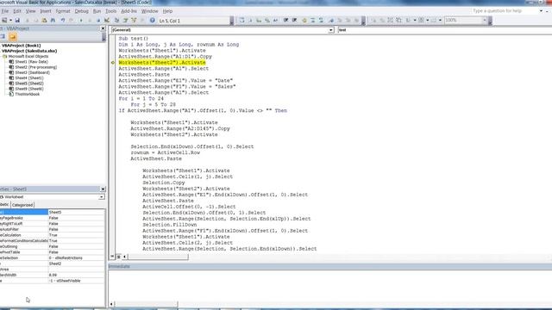Toggle Folders in the Project Explorer panel
This screenshot has height=310, width=552.
pyautogui.click(x=13, y=36)
